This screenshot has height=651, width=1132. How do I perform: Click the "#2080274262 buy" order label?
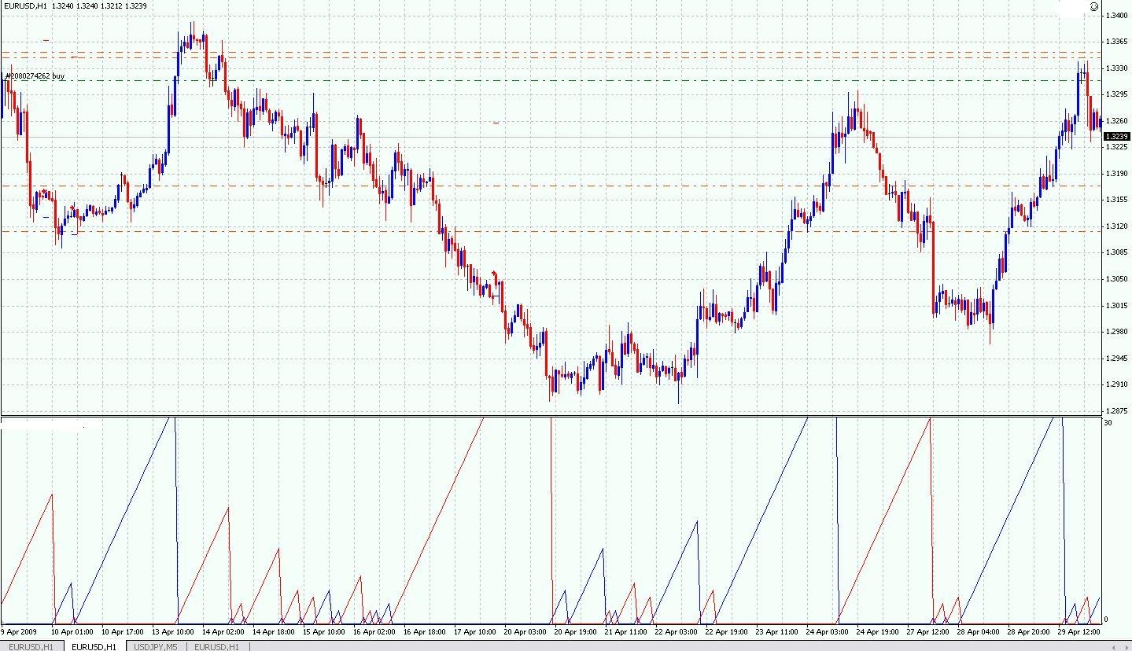(35, 76)
